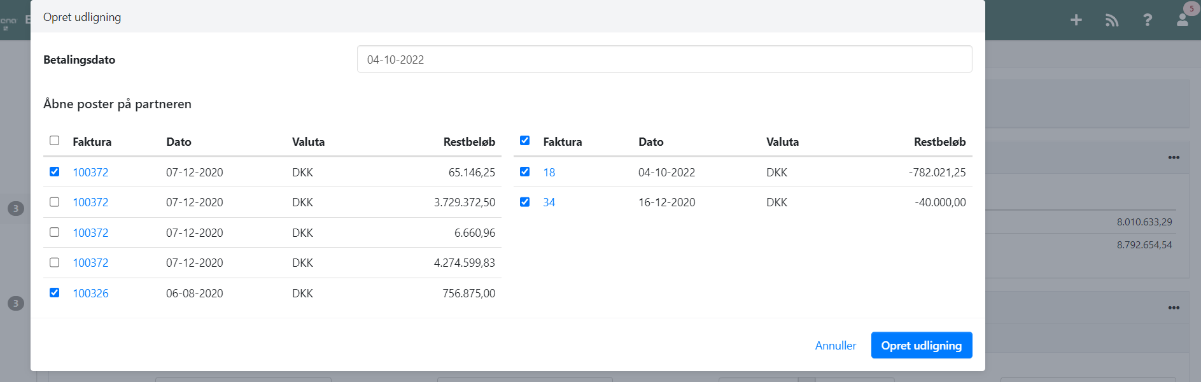Uncheck invoice 18 checkbox

(524, 172)
